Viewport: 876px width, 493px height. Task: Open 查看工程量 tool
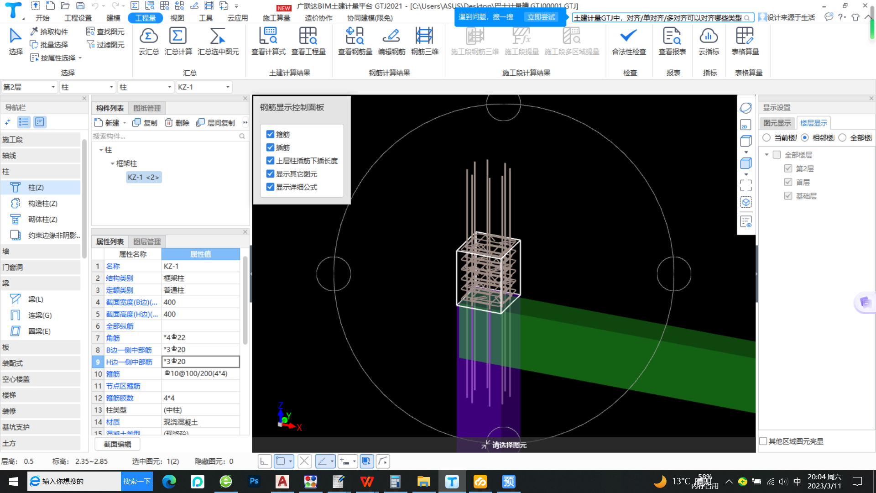pyautogui.click(x=308, y=41)
